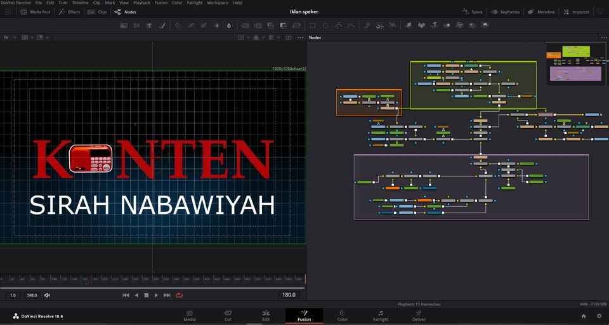
Task: Open project manager home icon
Action: [584, 316]
